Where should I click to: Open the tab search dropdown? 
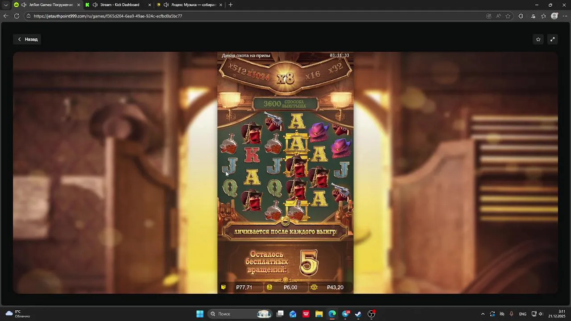pos(6,5)
